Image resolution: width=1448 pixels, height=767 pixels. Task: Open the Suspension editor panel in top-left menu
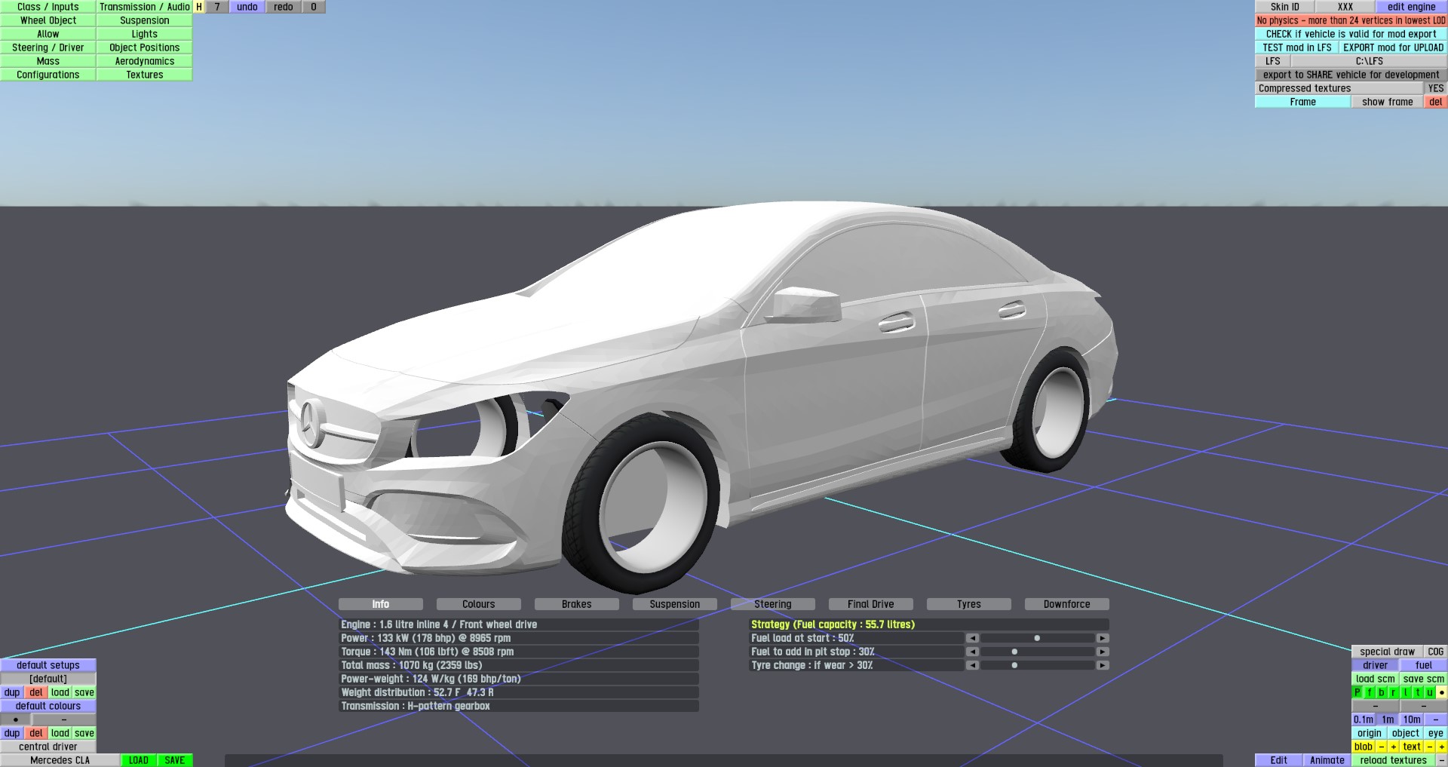145,20
